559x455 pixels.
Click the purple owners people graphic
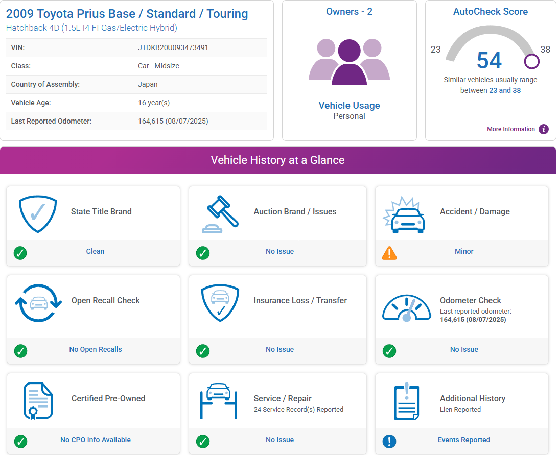pos(349,62)
